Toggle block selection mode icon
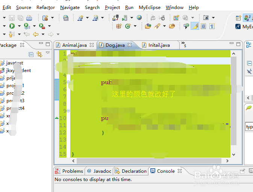This screenshot has width=253, height=192. pos(203,26)
